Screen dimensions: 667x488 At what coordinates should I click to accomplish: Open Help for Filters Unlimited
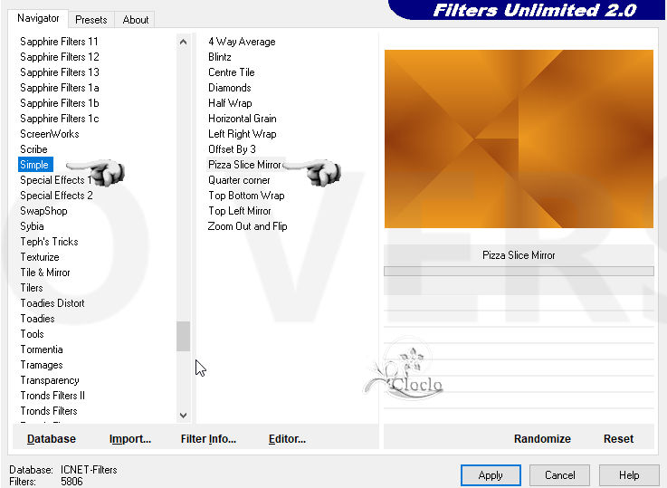[x=629, y=475]
